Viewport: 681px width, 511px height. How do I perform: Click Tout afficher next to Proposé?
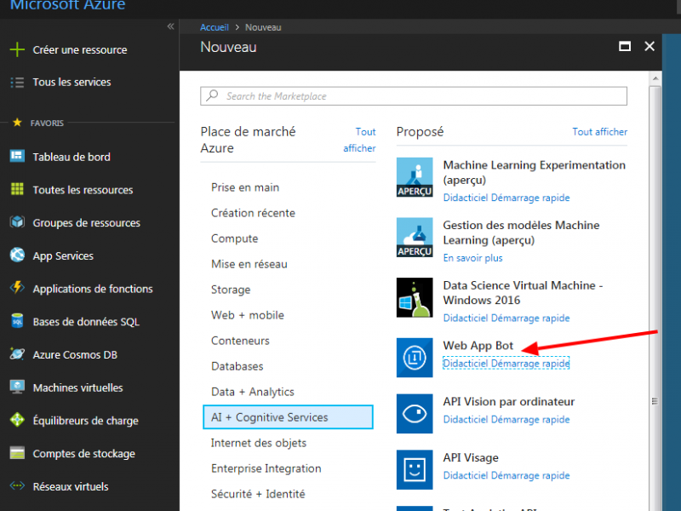coord(600,132)
